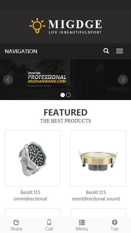131x233 pixels.
Task: Open the search magnifier icon
Action: (106, 51)
